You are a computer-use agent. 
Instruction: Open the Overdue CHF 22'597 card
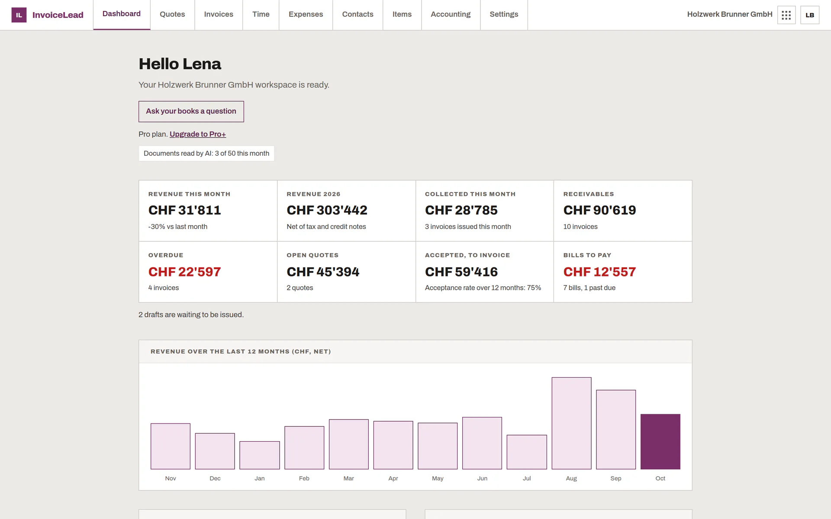coord(208,272)
